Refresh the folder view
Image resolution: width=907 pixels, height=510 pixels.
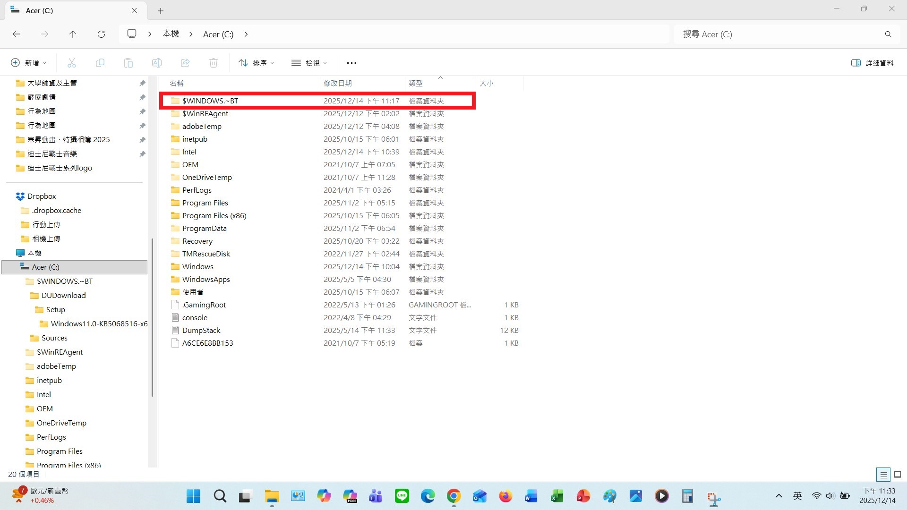point(101,34)
